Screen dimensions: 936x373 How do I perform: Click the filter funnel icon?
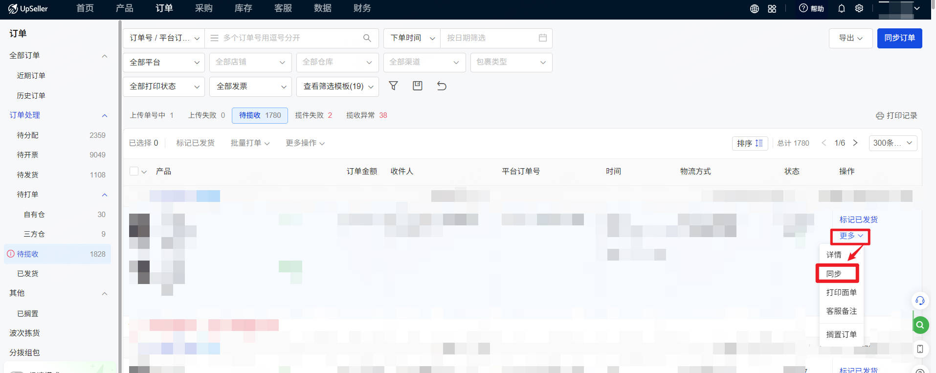click(393, 86)
